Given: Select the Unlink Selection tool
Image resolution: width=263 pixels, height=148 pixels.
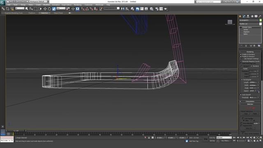Looking at the screenshot, I should (x=7, y=9).
